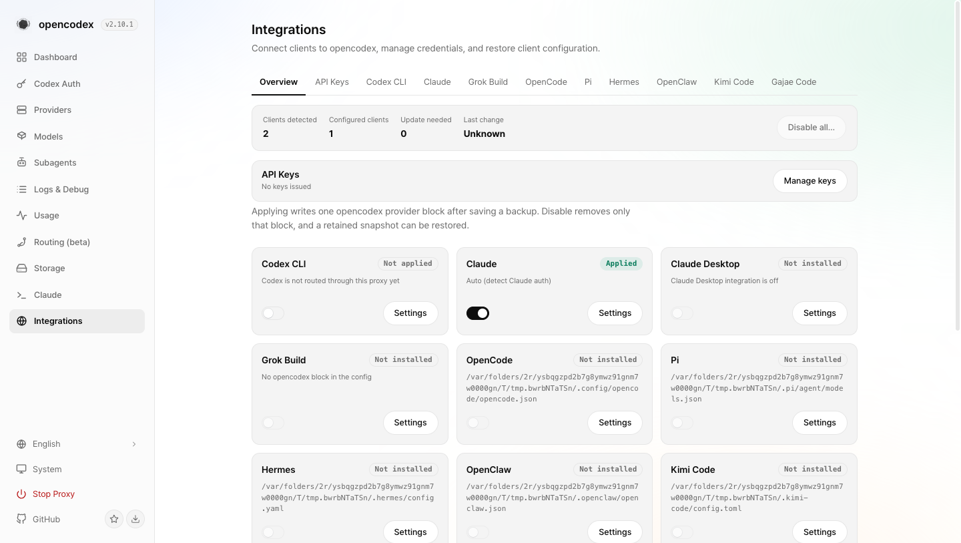The height and width of the screenshot is (543, 961).
Task: Click the Integrations globe icon
Action: tap(21, 321)
